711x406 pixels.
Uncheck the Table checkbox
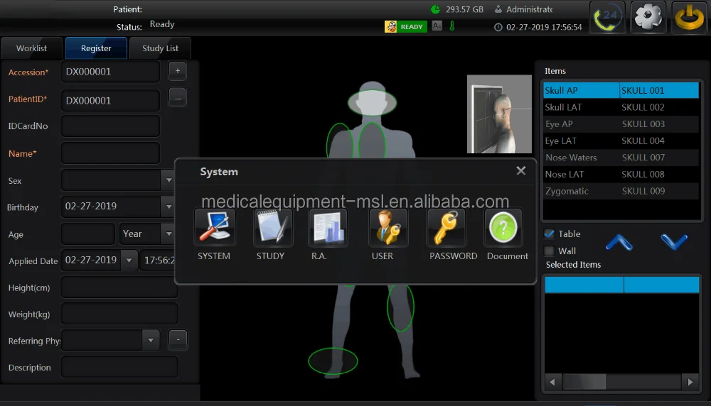click(x=549, y=234)
